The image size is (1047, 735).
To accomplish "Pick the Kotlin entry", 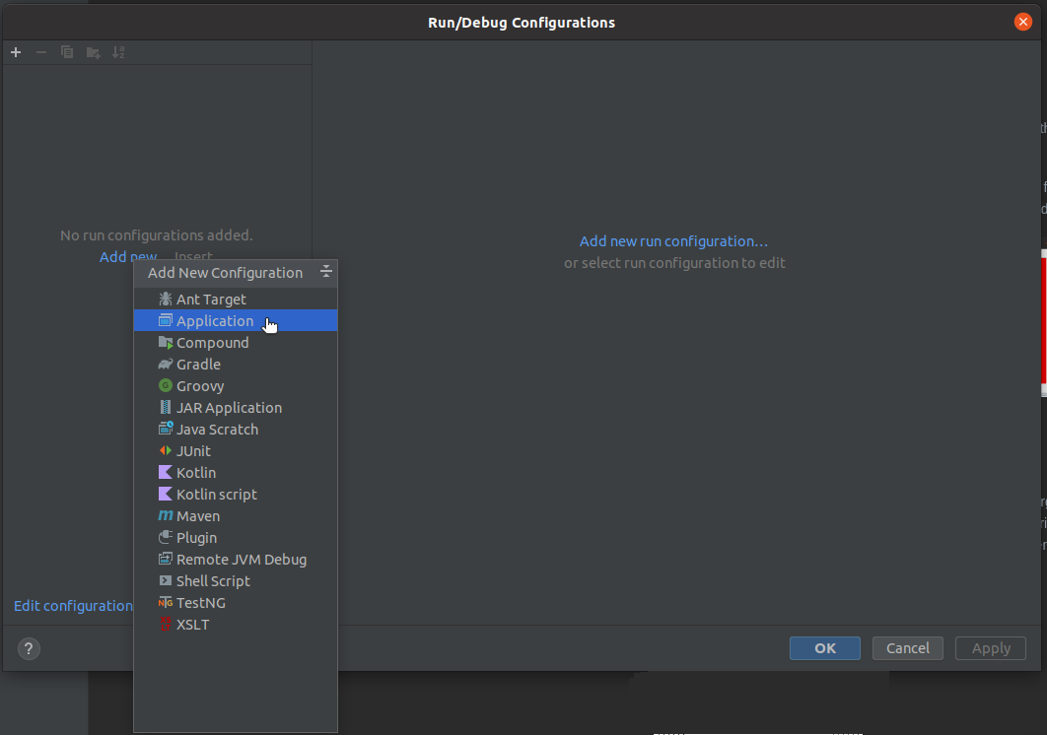I will (235, 473).
